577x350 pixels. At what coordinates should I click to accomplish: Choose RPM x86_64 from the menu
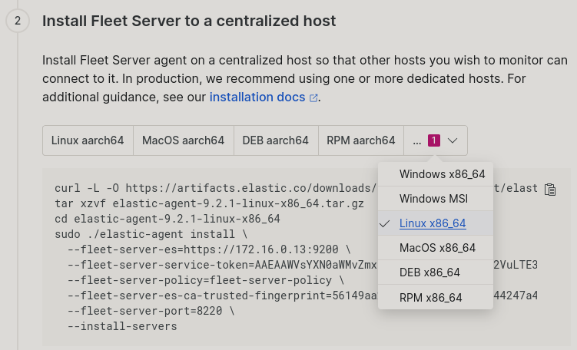pos(436,297)
